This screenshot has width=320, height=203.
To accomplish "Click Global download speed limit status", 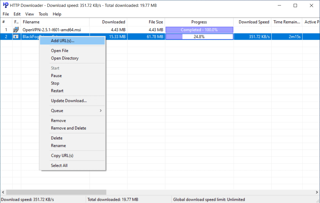I will 209,199.
